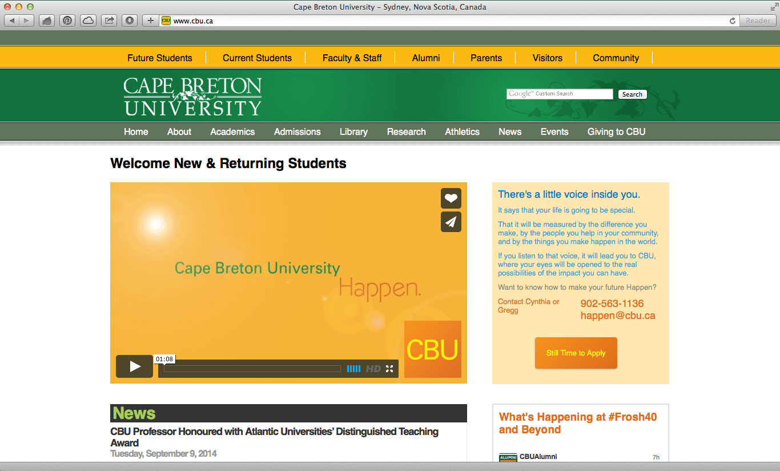Screen dimensions: 780x471
Task: Open the Current Students tab
Action: point(257,58)
